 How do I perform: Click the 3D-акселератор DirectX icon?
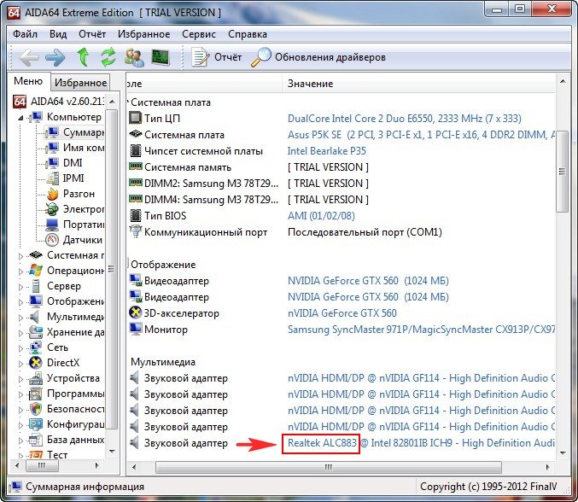click(135, 313)
